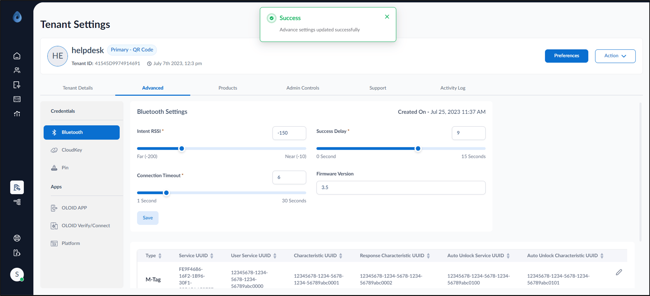The image size is (650, 296).
Task: View the Activity Log tab
Action: [x=453, y=88]
